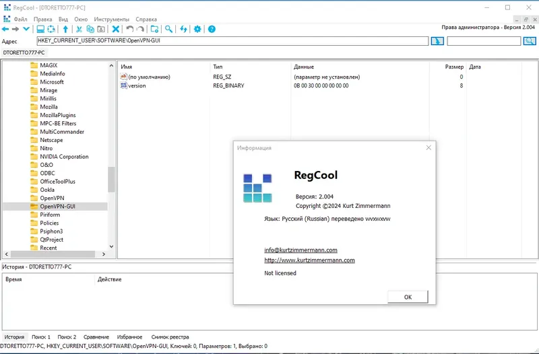Click the OfficeToolPlus folder icon

(x=34, y=181)
